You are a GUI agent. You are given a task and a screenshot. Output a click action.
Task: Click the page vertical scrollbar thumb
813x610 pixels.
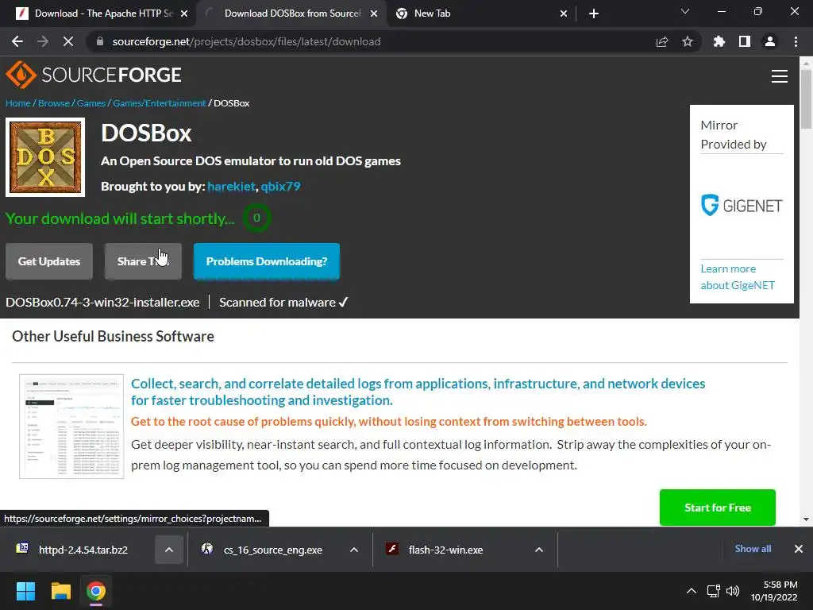[806, 98]
